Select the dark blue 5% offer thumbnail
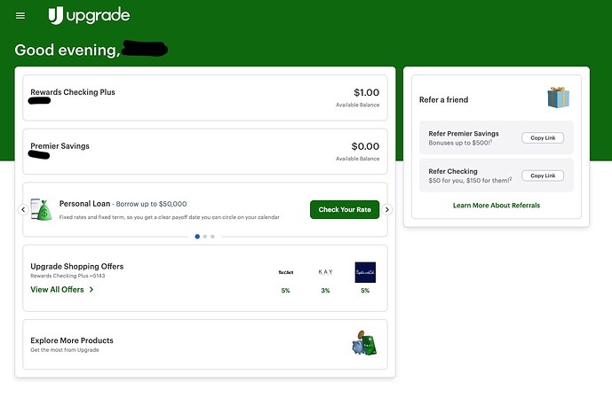Image resolution: width=612 pixels, height=398 pixels. (365, 272)
